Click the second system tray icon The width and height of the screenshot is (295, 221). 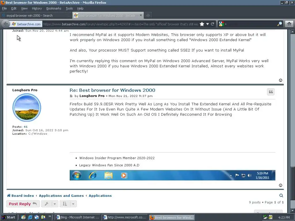pos(270,217)
